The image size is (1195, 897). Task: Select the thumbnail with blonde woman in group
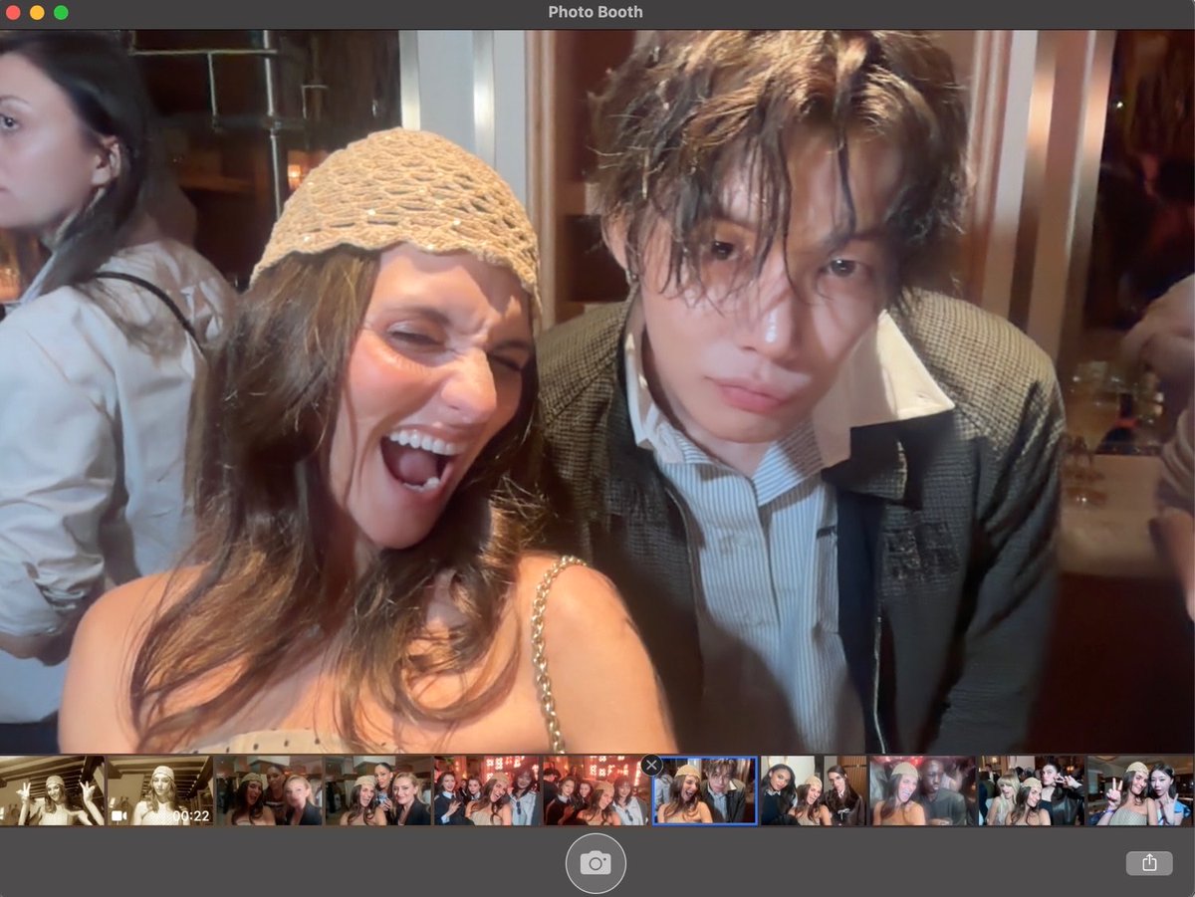[x=1031, y=790]
